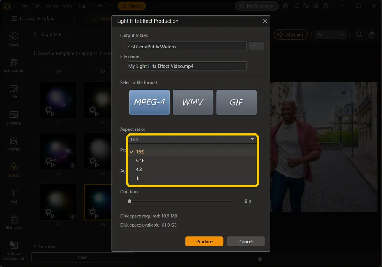Open the Cutout/Background panel

[x=14, y=251]
